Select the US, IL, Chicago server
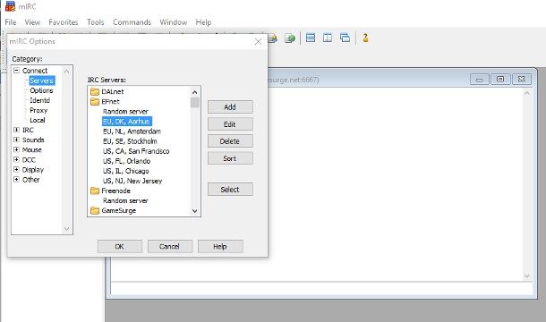 [125, 171]
